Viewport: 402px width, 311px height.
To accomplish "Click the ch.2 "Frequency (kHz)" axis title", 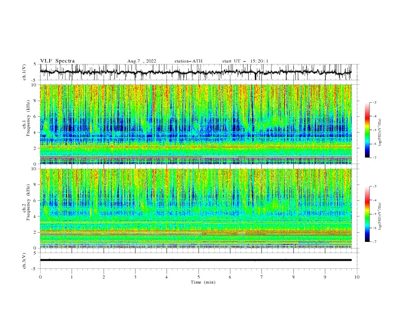I will click(x=28, y=202).
